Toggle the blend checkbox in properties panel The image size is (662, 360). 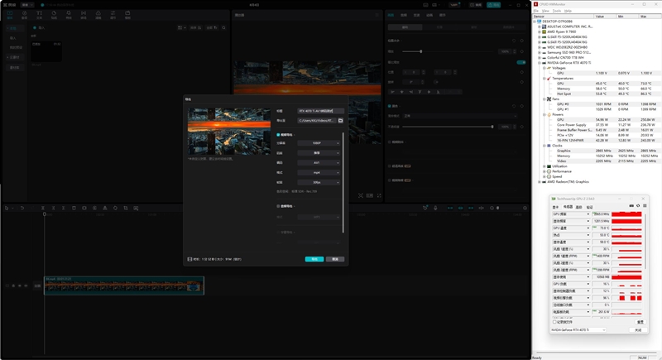click(x=389, y=106)
